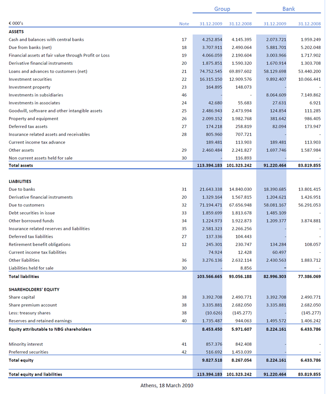328x394 pixels.
Task: Click Equity attributable to NBG shareholders
Action: click(50, 329)
